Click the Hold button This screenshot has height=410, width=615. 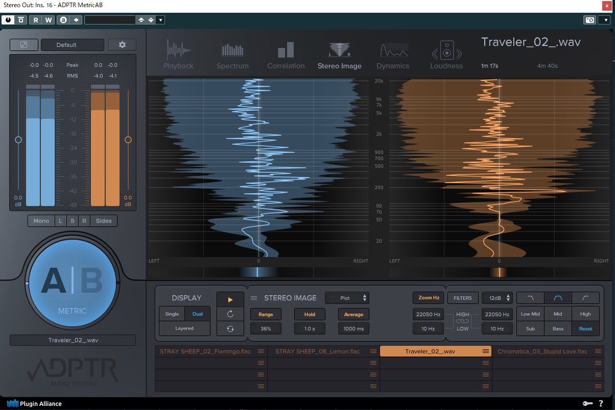[310, 314]
